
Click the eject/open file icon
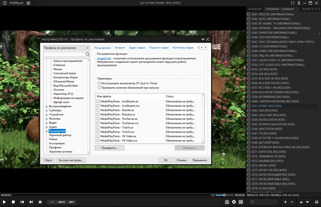(x=40, y=202)
